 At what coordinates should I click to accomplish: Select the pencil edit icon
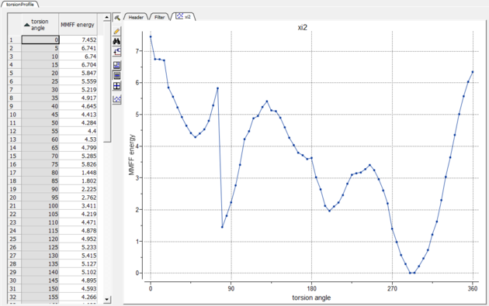[x=116, y=31]
